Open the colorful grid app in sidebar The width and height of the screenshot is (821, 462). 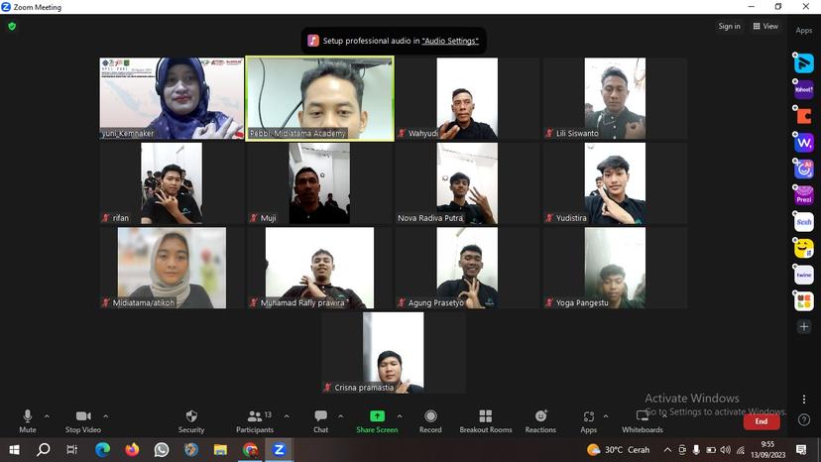pos(804,301)
